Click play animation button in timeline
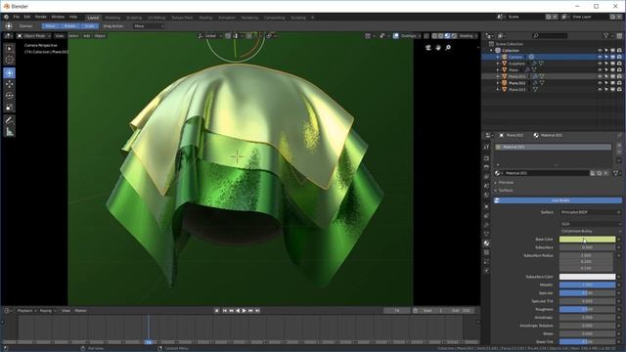Image resolution: width=626 pixels, height=352 pixels. [245, 311]
